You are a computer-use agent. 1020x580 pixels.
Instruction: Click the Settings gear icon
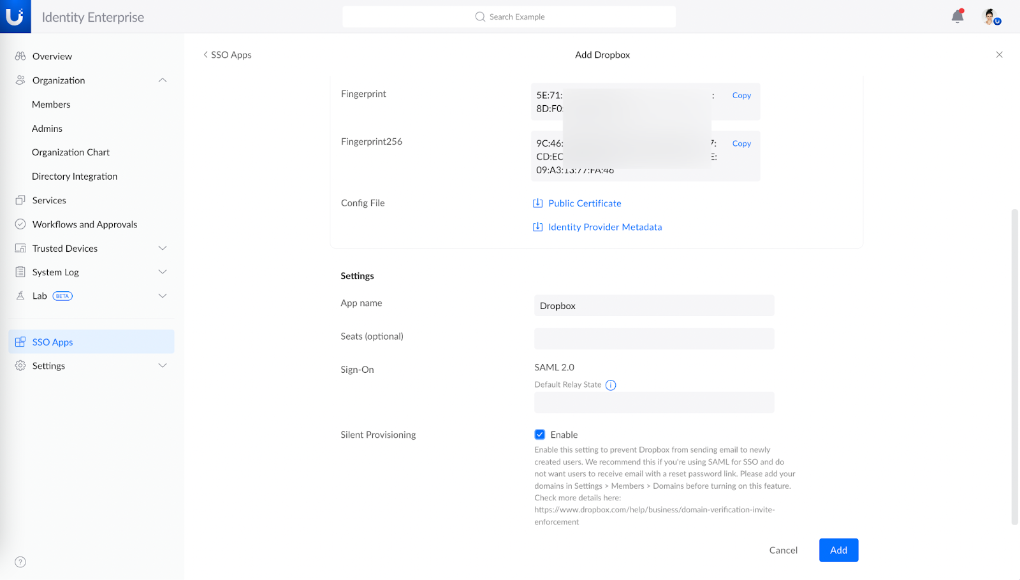point(20,366)
